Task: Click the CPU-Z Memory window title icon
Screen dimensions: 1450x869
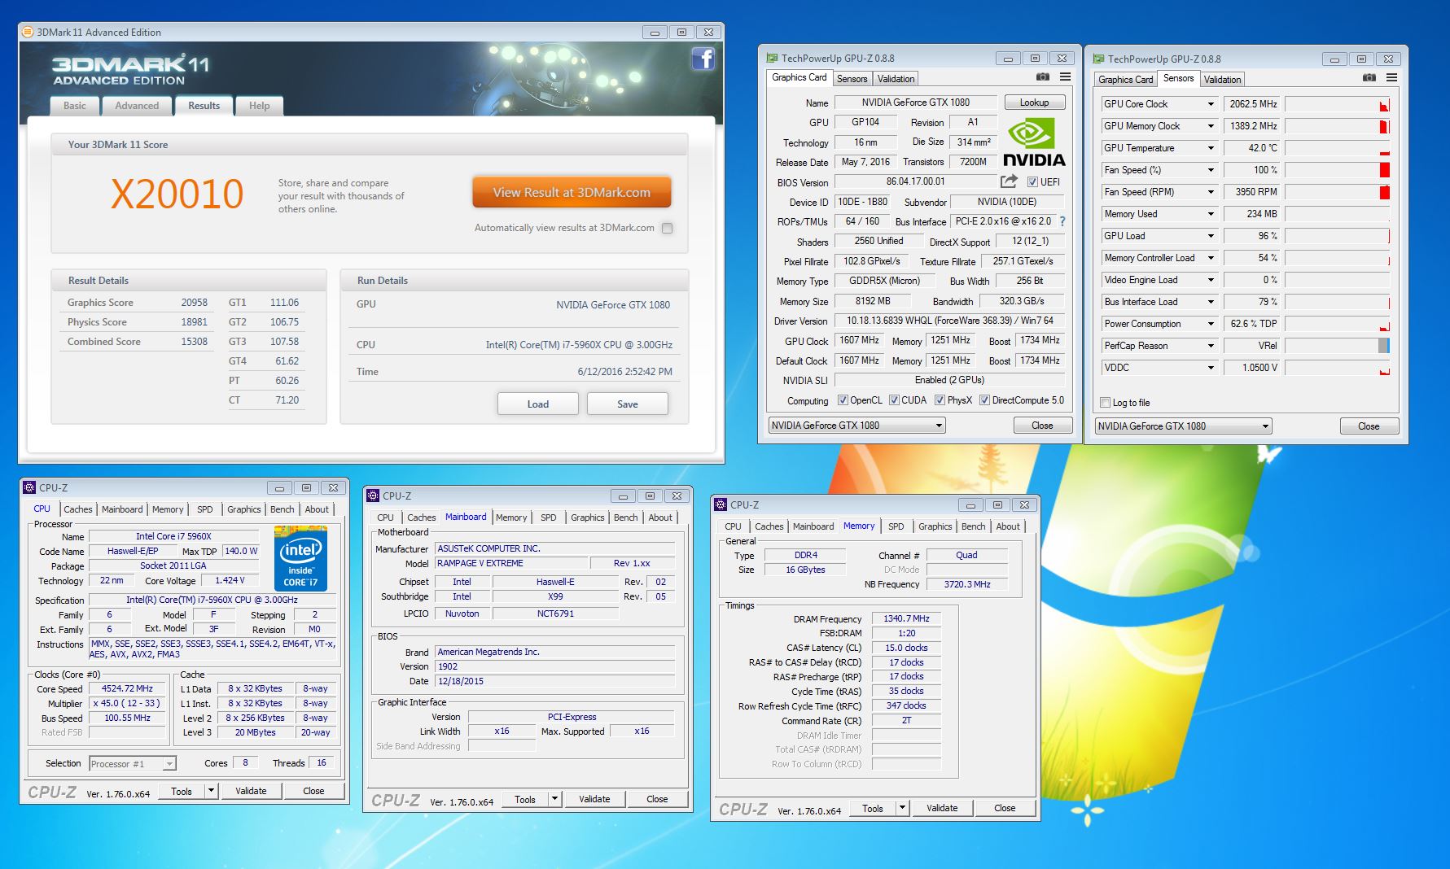Action: 721,504
